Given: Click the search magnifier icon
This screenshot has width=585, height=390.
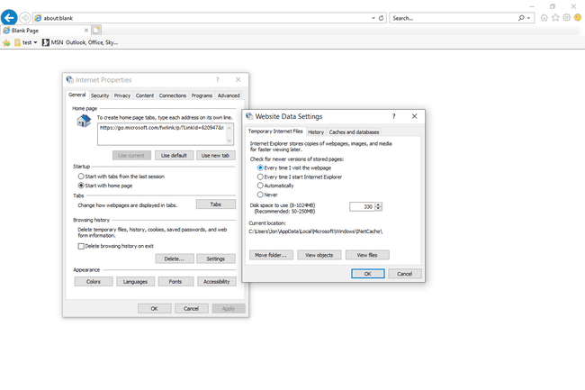Looking at the screenshot, I should [x=521, y=18].
